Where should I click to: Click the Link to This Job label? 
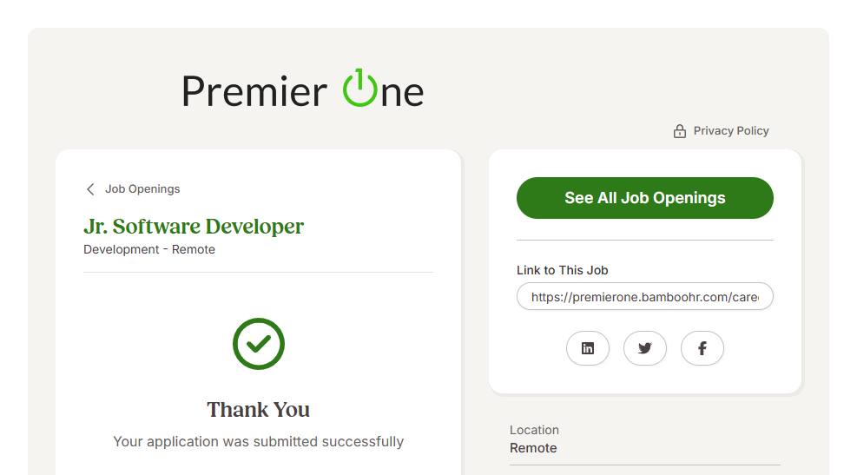point(563,270)
